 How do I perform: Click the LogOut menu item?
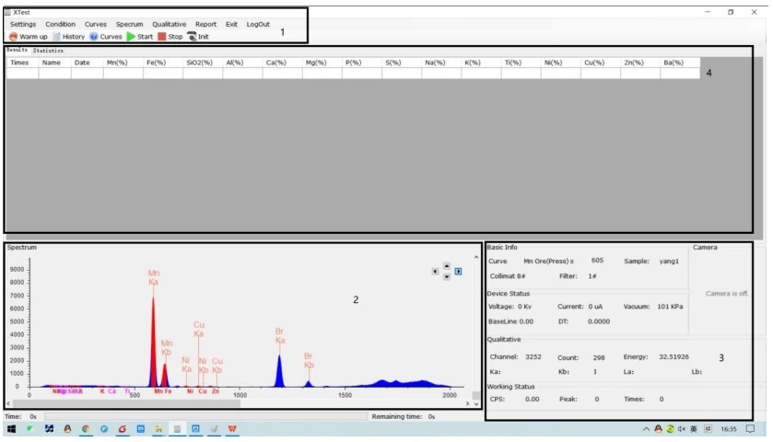pyautogui.click(x=258, y=24)
